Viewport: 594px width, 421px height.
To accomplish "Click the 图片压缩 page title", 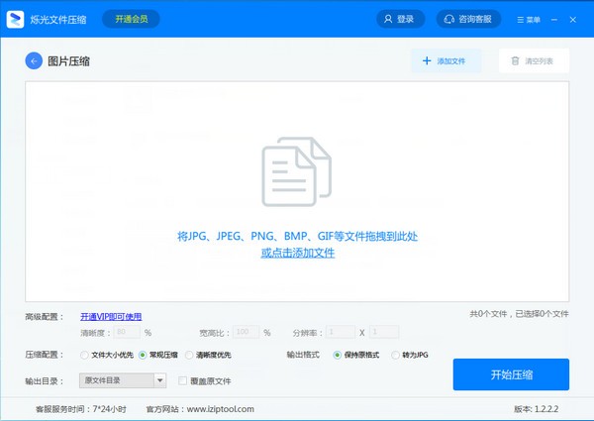I will 68,61.
